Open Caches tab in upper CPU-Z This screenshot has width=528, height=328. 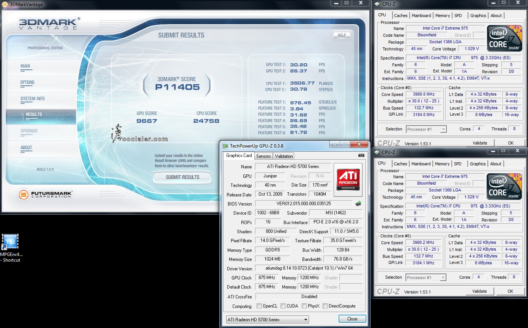pos(400,16)
